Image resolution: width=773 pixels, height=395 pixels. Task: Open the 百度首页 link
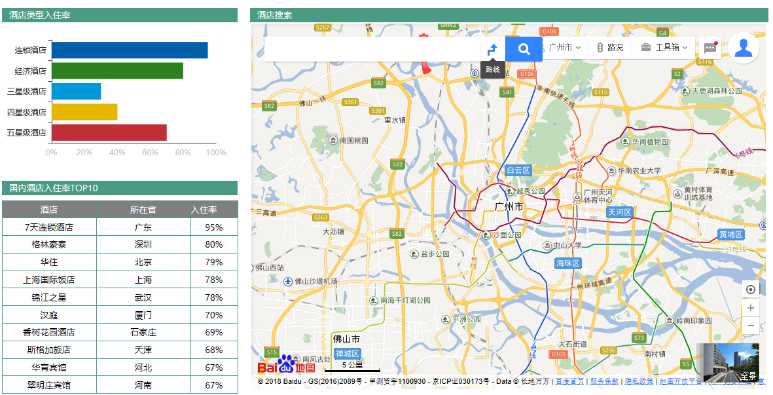570,381
